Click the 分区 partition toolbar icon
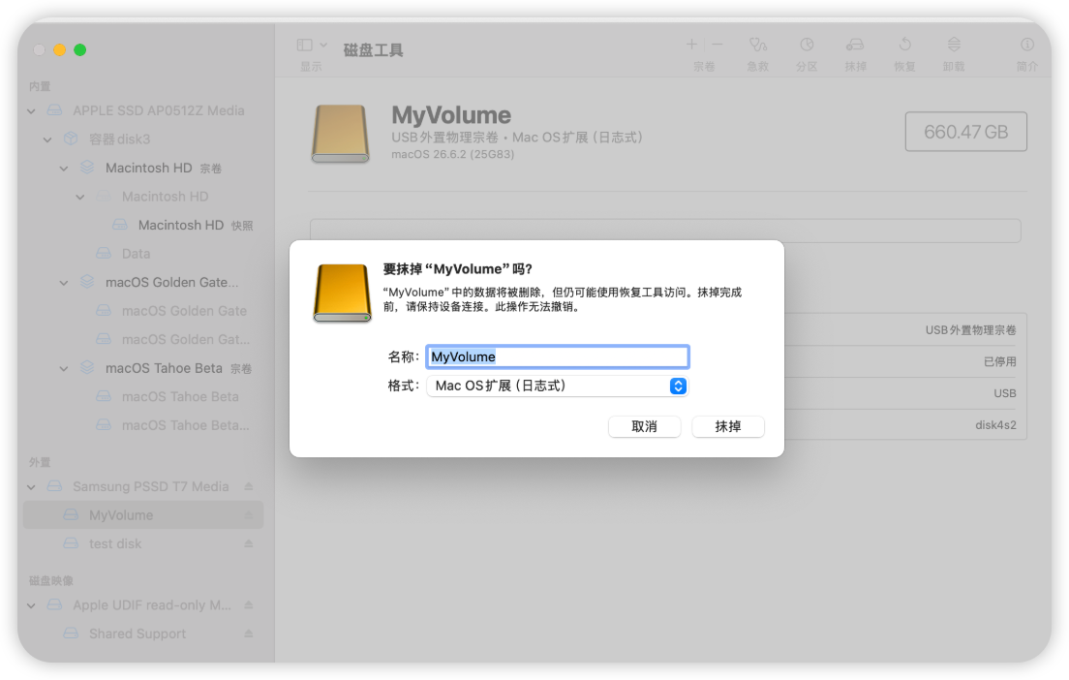This screenshot has height=680, width=1069. pyautogui.click(x=807, y=45)
